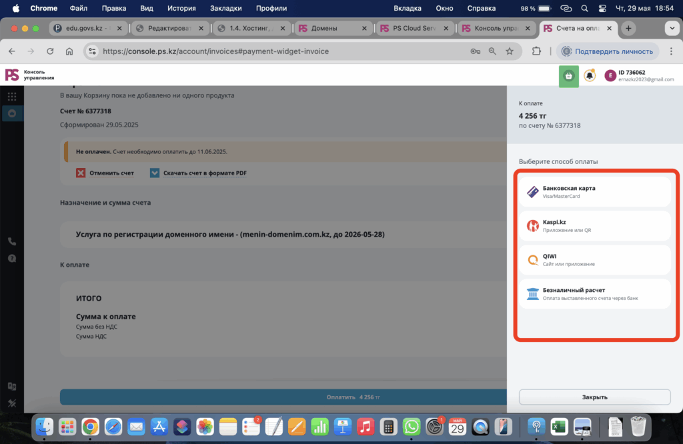This screenshot has width=683, height=444.
Task: Bookmark page with the star icon
Action: (510, 51)
